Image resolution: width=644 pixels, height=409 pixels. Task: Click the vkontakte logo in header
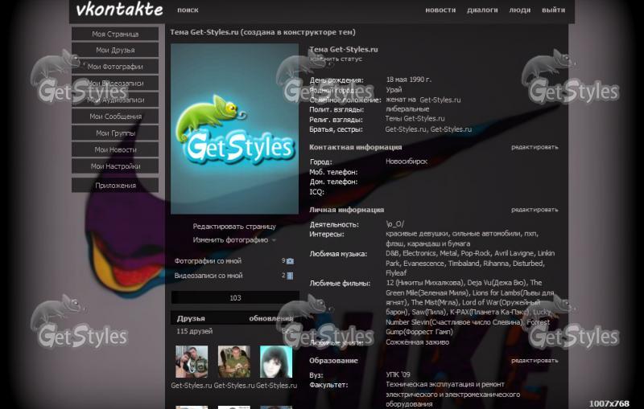tap(119, 10)
